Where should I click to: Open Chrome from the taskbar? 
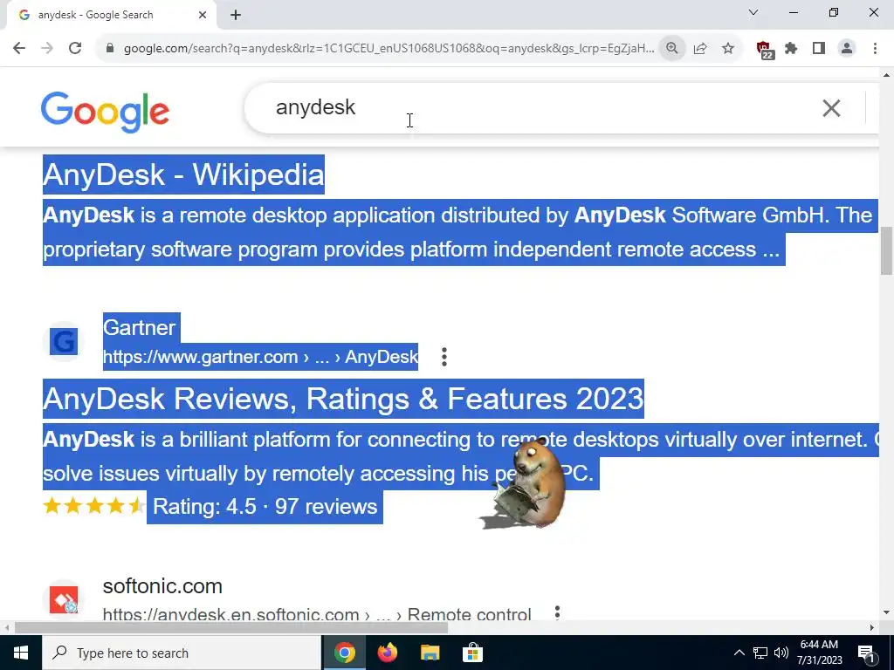click(344, 653)
